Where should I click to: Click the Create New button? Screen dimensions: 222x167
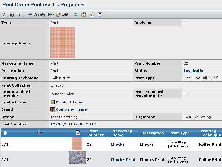pos(41,14)
